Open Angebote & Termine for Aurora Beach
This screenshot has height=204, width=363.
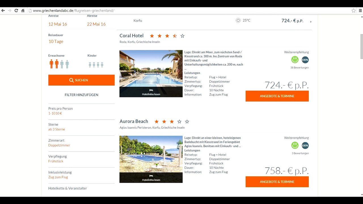277,182
